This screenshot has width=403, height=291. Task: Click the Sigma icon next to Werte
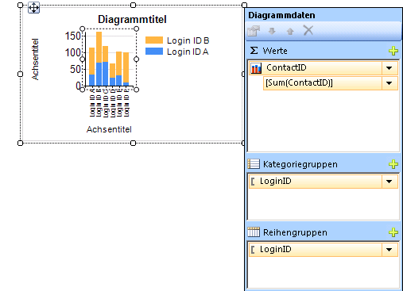pyautogui.click(x=254, y=50)
